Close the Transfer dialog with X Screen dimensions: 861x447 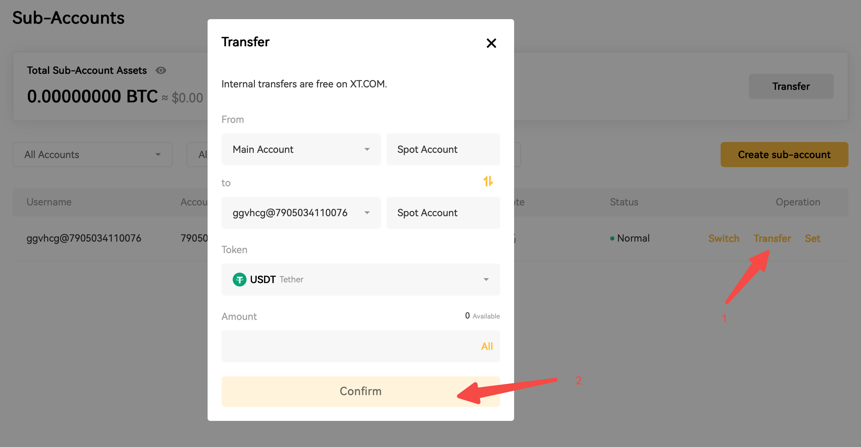[491, 43]
